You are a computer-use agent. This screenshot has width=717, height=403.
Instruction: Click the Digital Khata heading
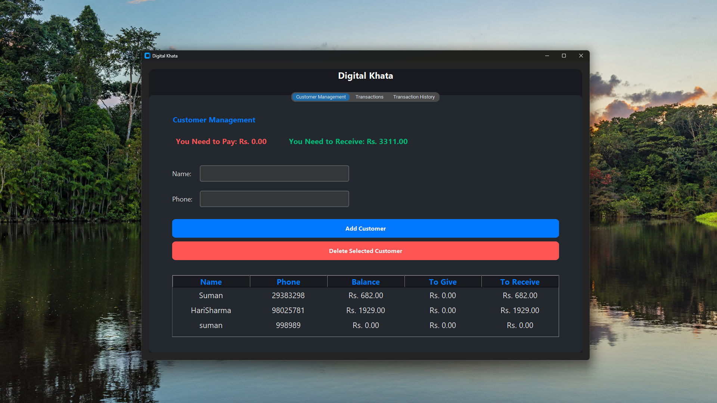click(365, 75)
